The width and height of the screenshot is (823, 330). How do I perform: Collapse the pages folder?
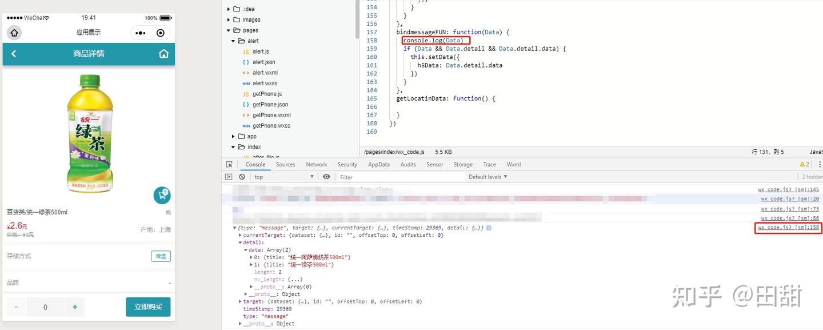(229, 30)
